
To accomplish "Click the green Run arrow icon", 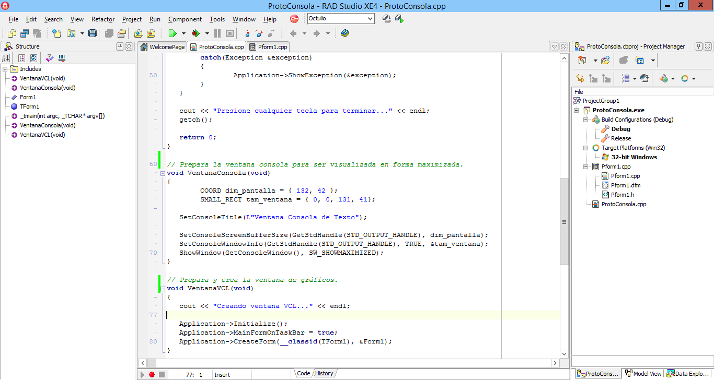I will [173, 33].
